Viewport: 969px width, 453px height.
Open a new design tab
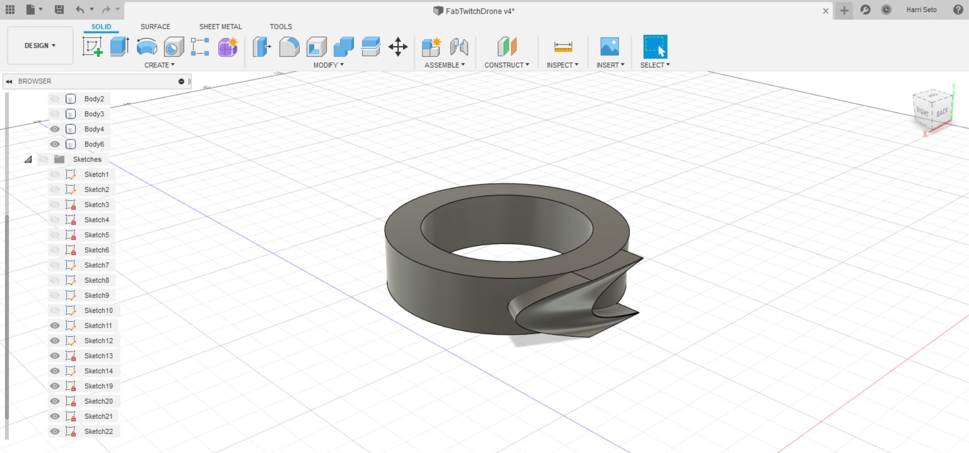[x=844, y=10]
